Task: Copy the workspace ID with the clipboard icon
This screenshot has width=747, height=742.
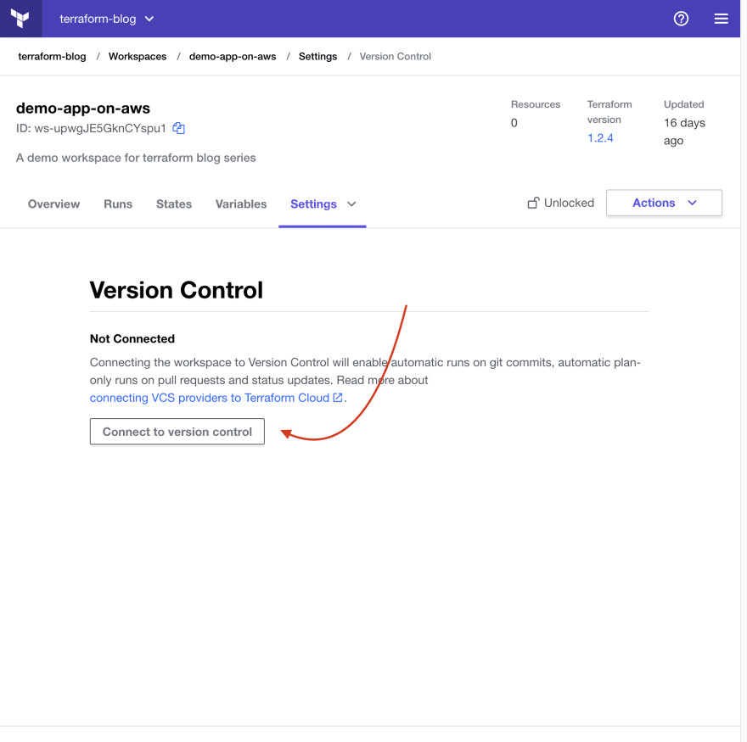Action: 178,128
